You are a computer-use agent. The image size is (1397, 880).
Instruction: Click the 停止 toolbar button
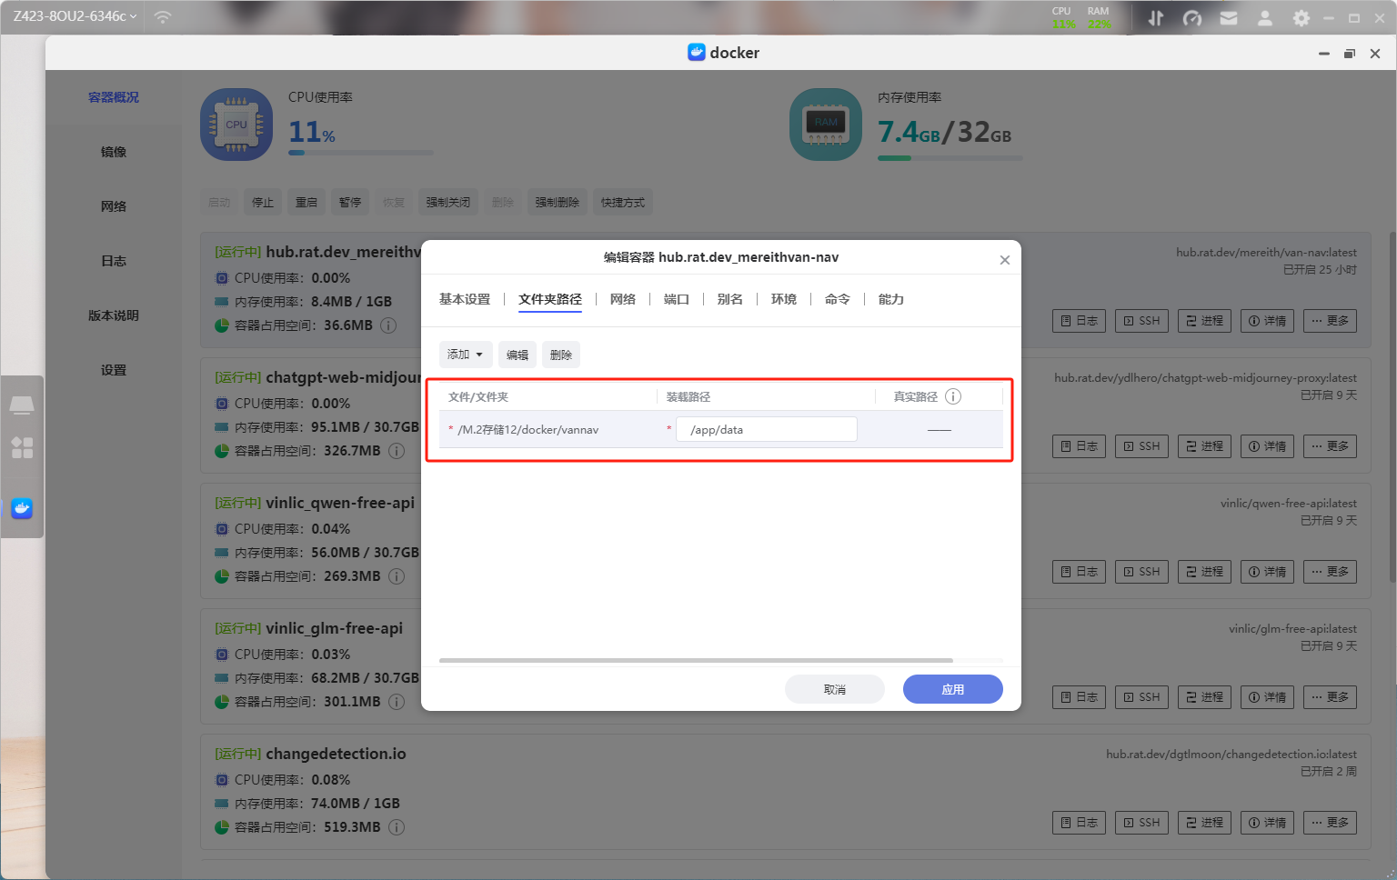point(263,202)
